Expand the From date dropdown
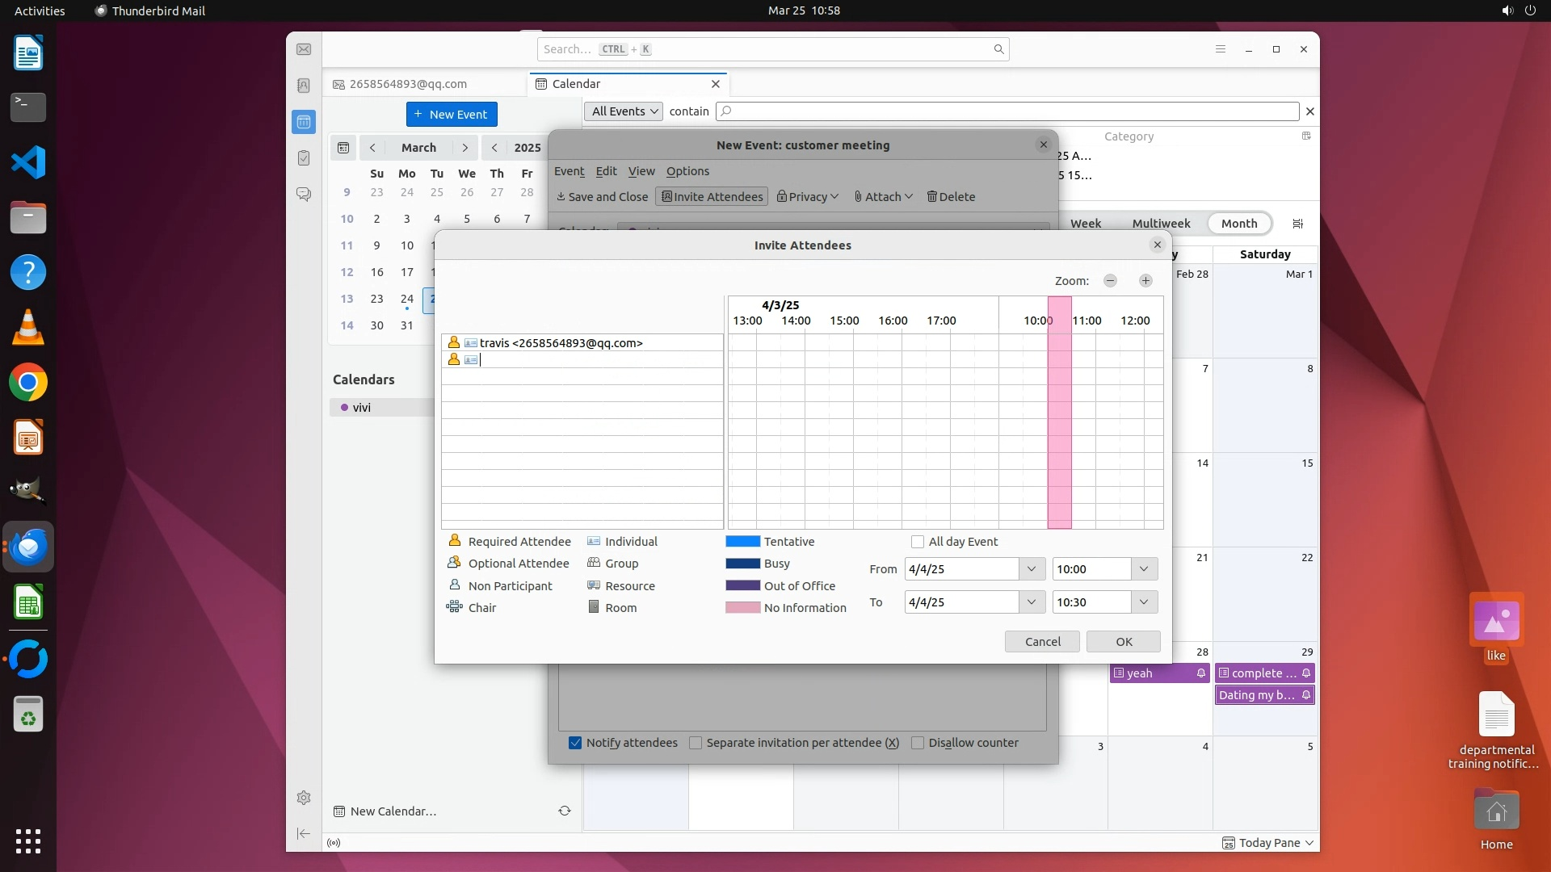The image size is (1551, 872). click(x=1031, y=569)
